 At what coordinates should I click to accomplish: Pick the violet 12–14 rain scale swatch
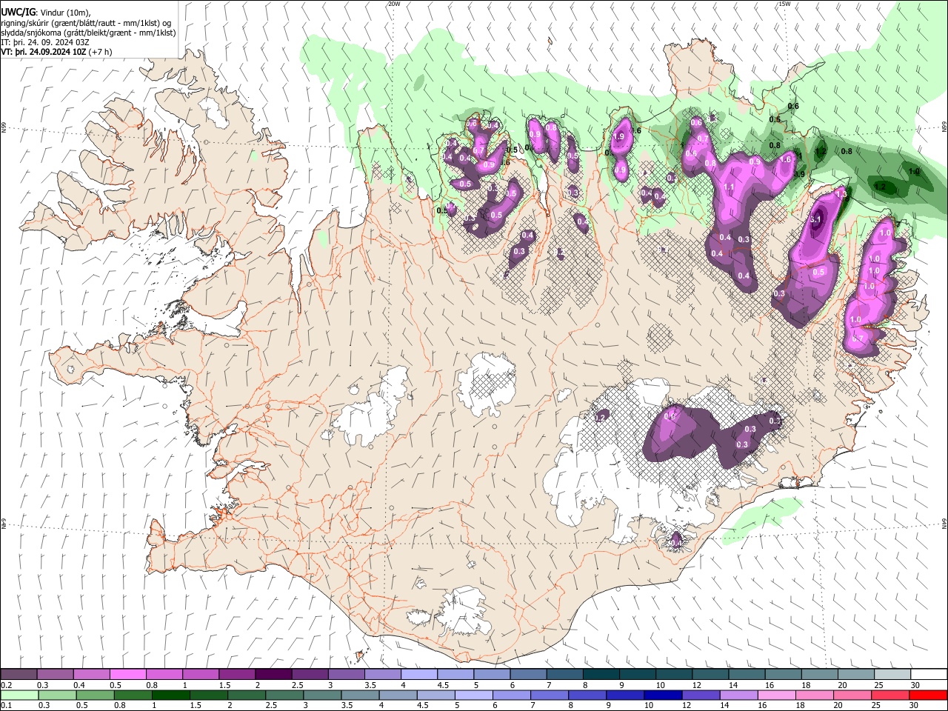pyautogui.click(x=701, y=695)
